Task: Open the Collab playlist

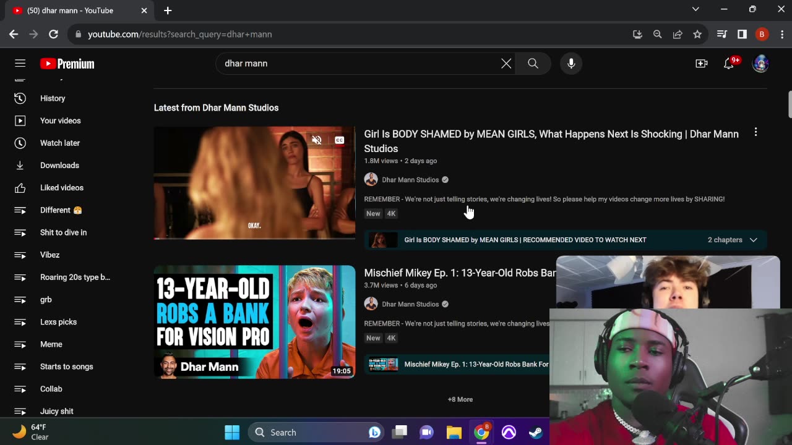Action: pos(51,389)
